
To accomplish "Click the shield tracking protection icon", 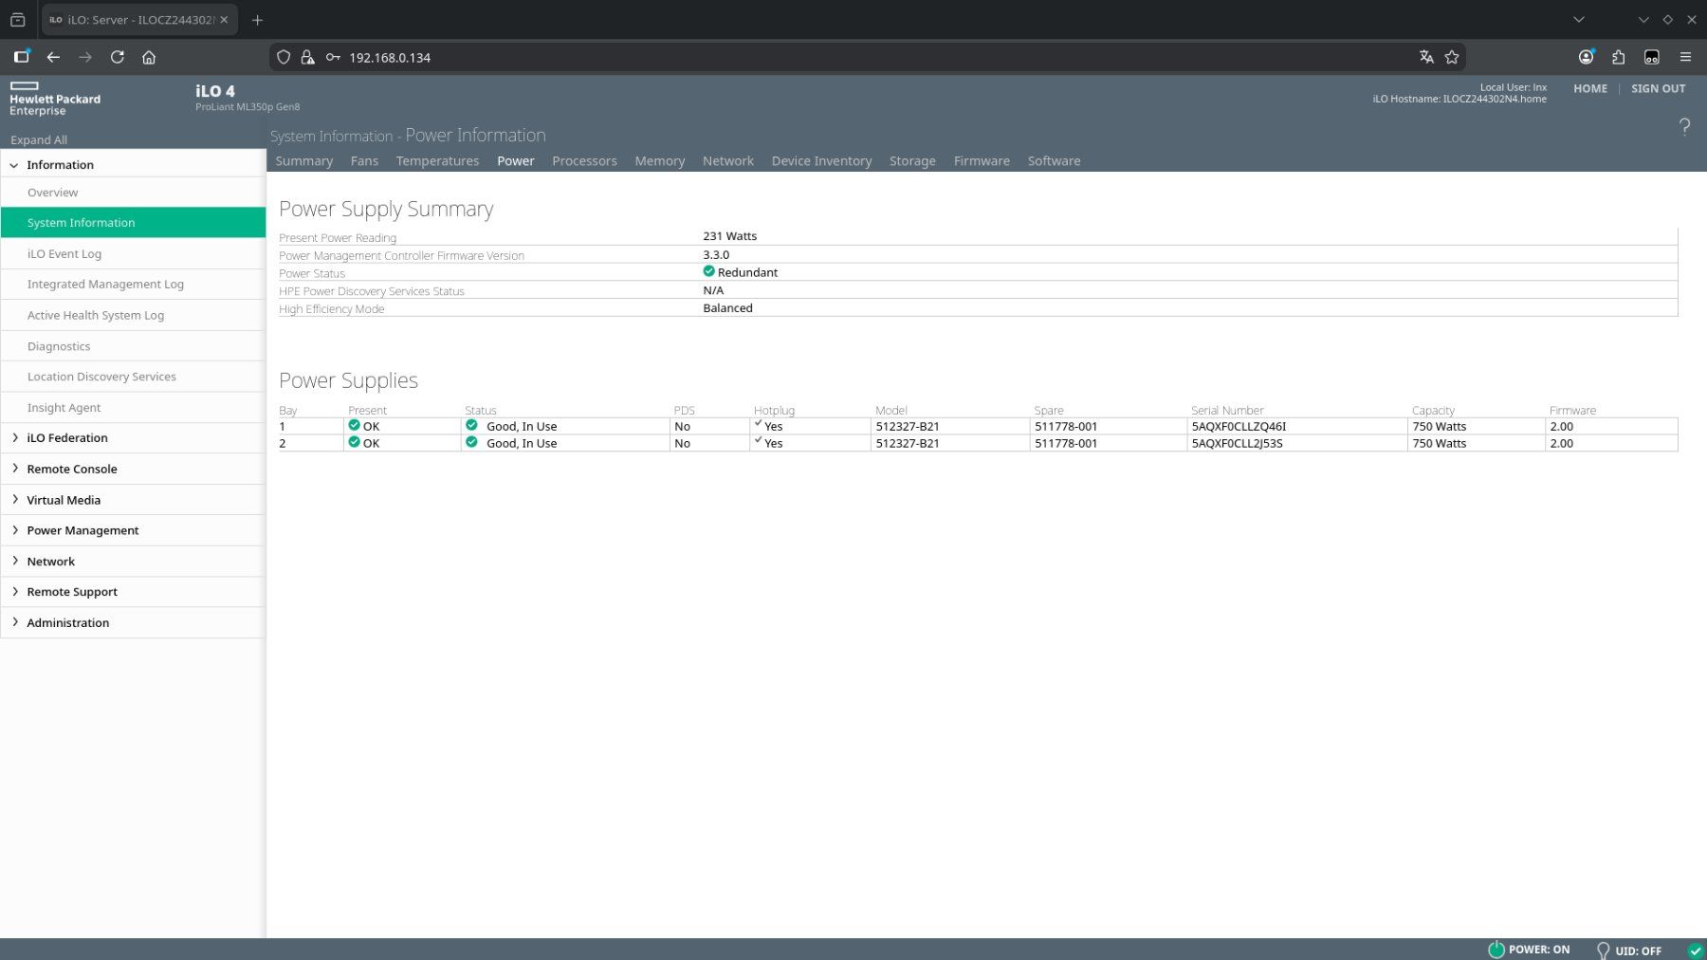I will (x=284, y=57).
